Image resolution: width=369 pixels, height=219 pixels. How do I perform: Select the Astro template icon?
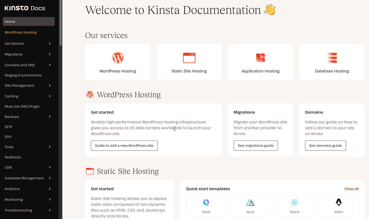(339, 202)
